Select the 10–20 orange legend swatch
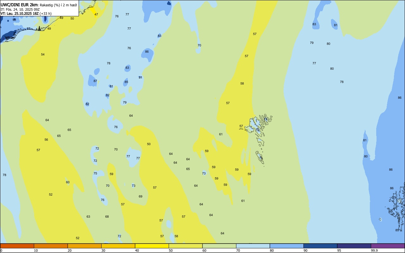The width and height of the screenshot is (405, 253). (51, 246)
